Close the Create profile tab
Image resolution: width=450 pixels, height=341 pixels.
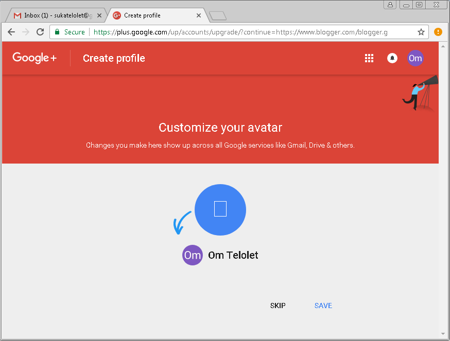click(199, 15)
